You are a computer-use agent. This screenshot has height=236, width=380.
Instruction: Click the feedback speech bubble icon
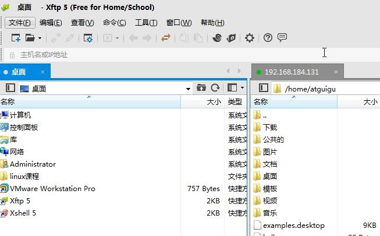click(x=282, y=38)
